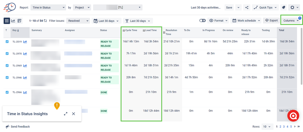
Task: Jump to the last page arrow
Action: (x=298, y=127)
